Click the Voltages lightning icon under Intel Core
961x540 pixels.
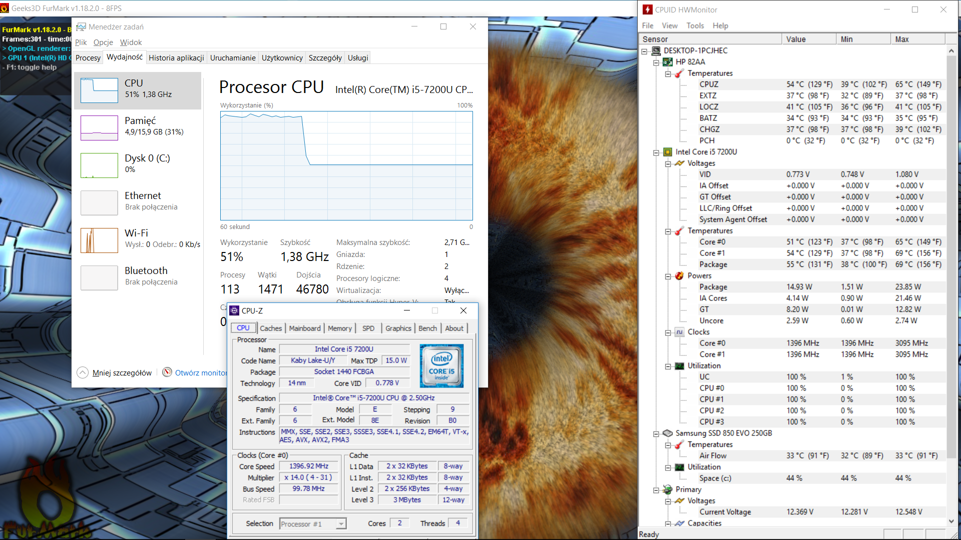pyautogui.click(x=679, y=163)
